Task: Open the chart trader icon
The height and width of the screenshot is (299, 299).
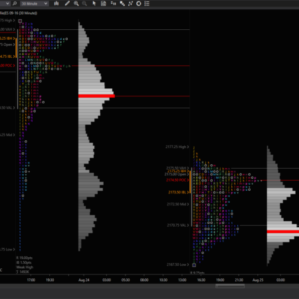Action: click(x=114, y=3)
